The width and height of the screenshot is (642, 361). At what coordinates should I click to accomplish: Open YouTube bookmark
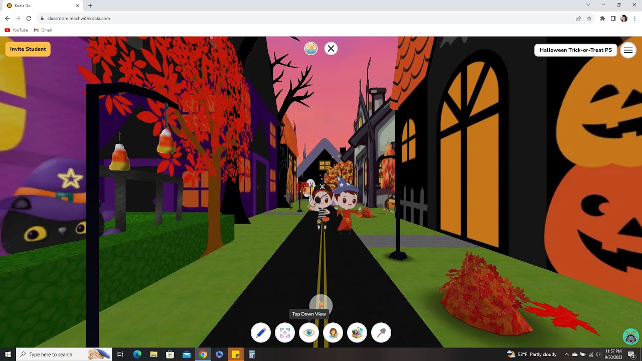tap(17, 30)
